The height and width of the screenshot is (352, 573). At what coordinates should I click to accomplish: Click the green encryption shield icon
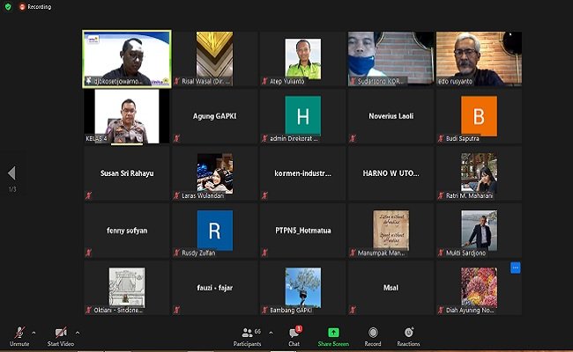coord(8,6)
